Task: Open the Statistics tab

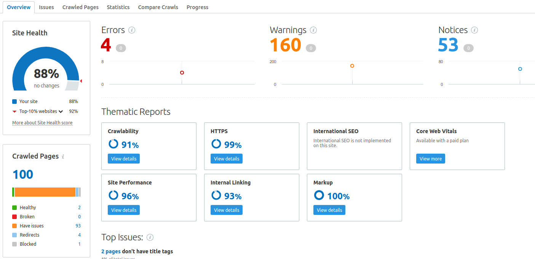Action: pyautogui.click(x=118, y=7)
